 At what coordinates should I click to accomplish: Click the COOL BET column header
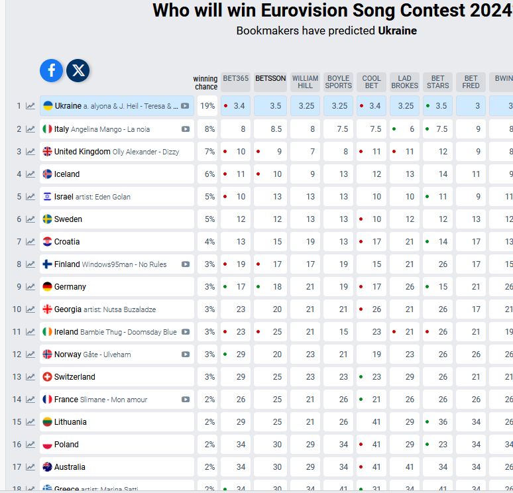coord(371,82)
